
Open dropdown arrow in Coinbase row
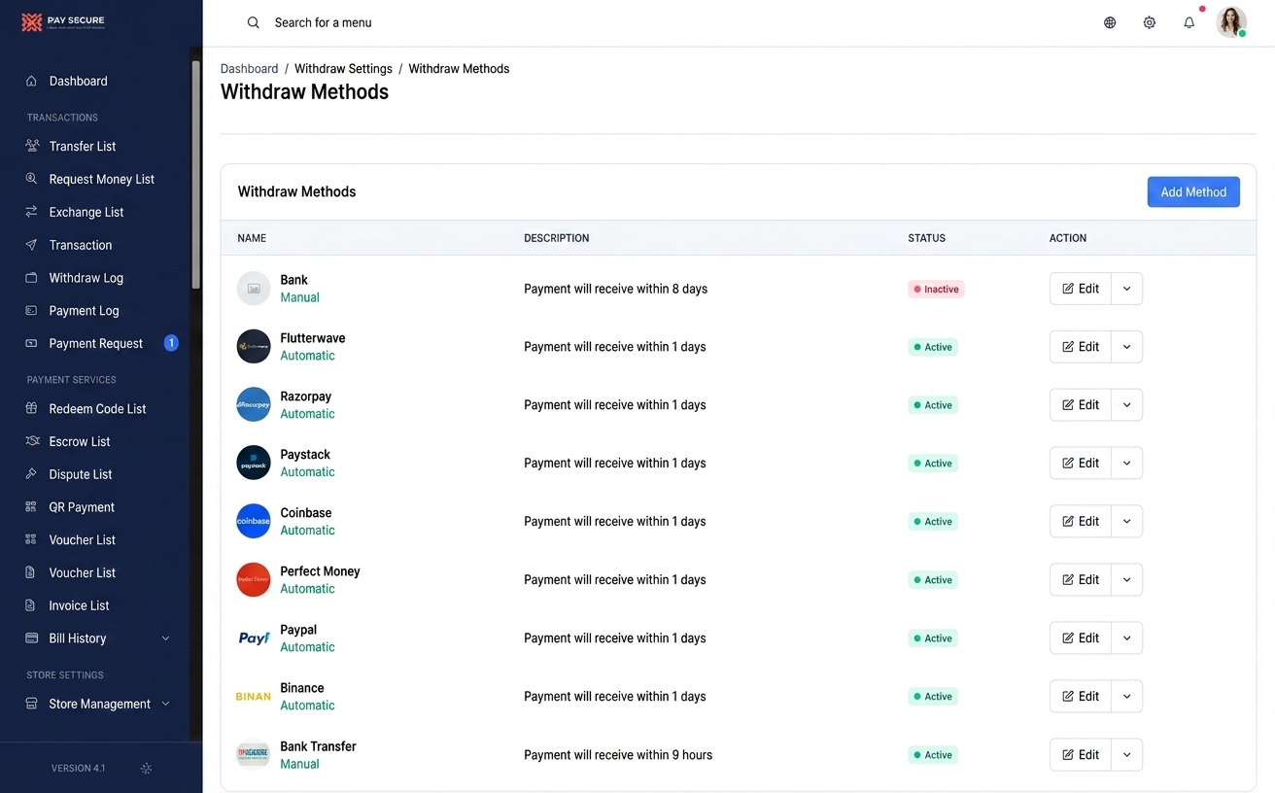pos(1127,522)
